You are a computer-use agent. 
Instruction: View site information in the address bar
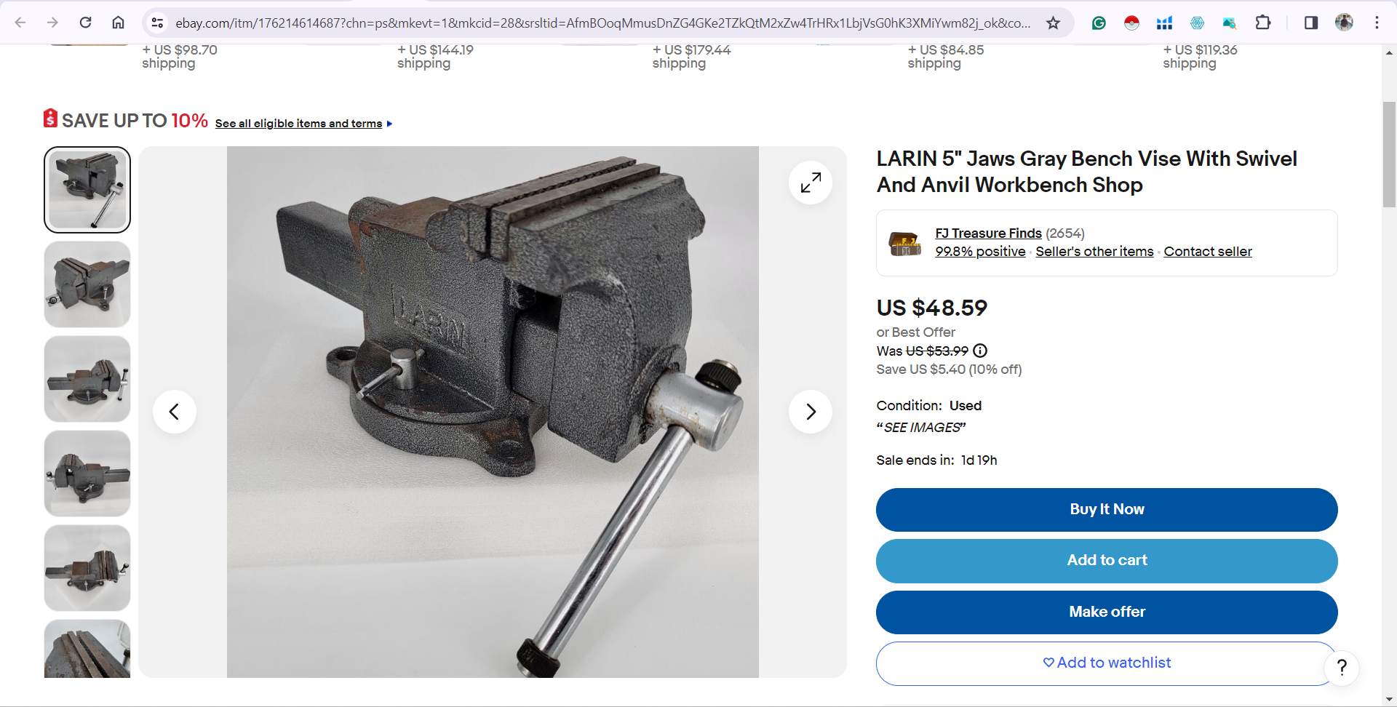point(157,23)
